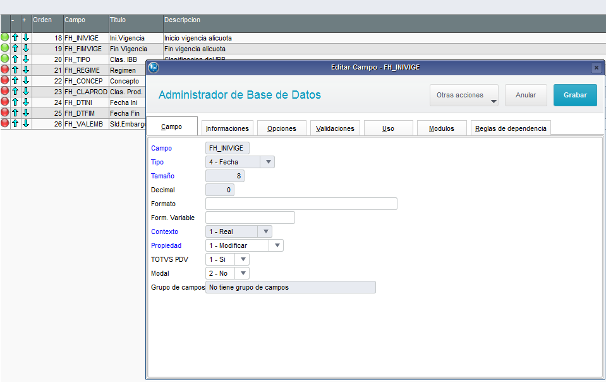This screenshot has width=606, height=382.
Task: Click the red status circle for FH_REGIME row
Action: pyautogui.click(x=4, y=70)
